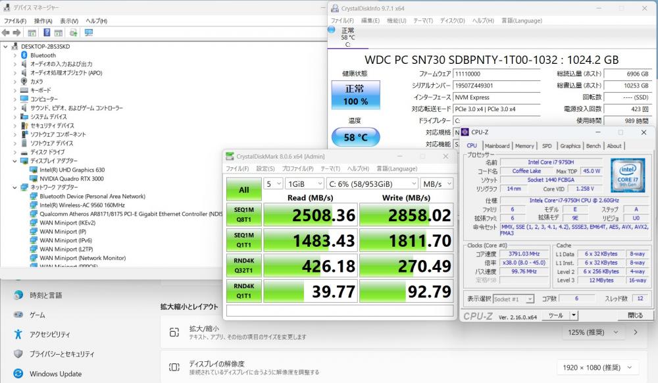Open 表示(V) menu in Device Manager
Viewport: 658px width, 383px height.
pos(69,21)
